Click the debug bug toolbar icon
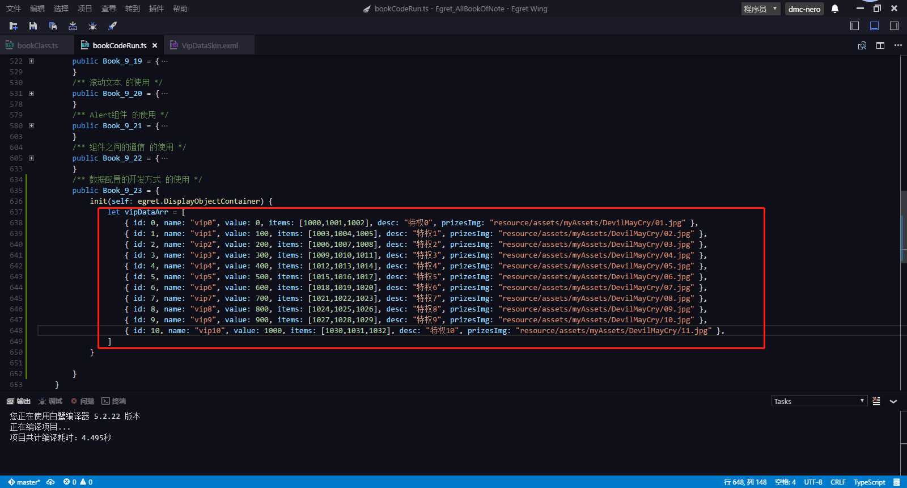 point(92,26)
